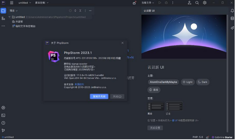Click Collapse All icon in project panel

(80, 11)
